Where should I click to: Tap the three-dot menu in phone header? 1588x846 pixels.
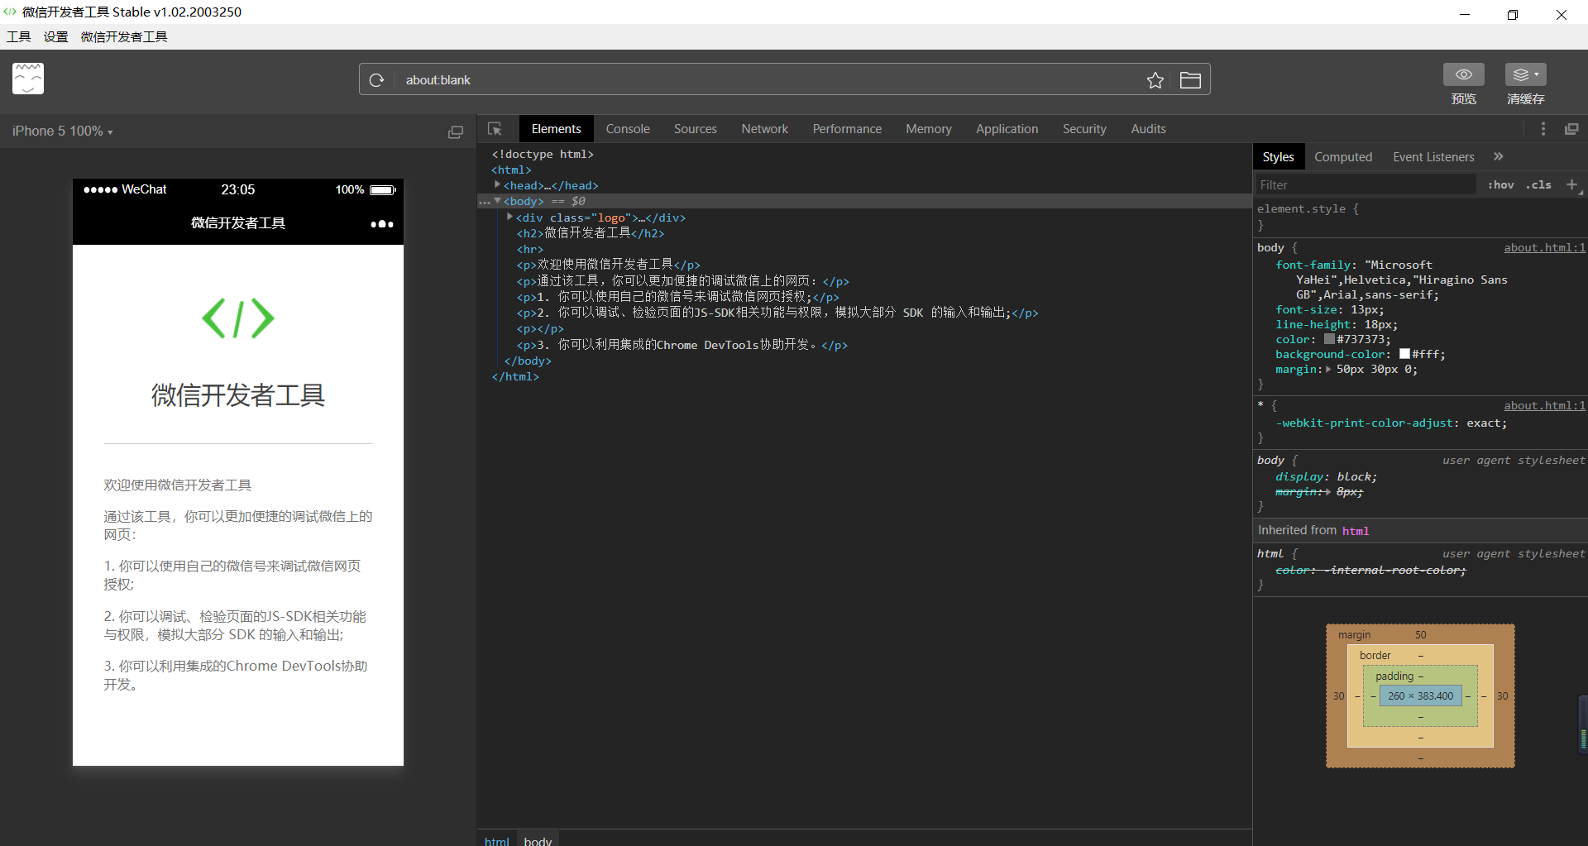(381, 224)
